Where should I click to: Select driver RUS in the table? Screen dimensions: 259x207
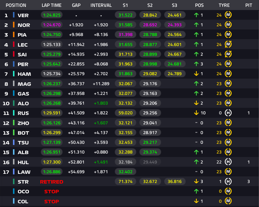(x=23, y=113)
